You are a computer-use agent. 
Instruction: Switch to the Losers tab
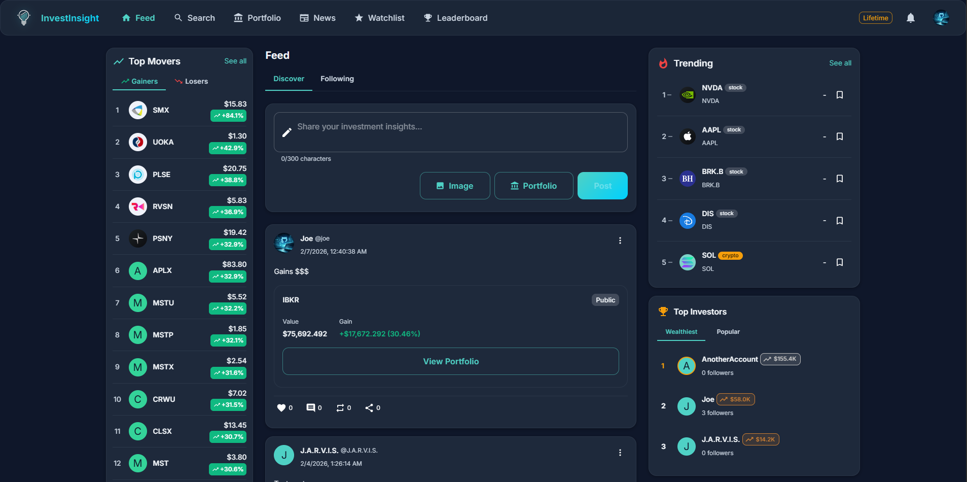(x=191, y=81)
